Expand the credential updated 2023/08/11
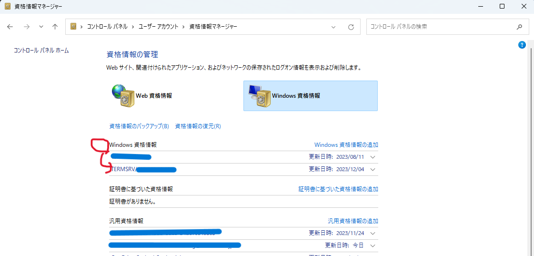 click(x=373, y=157)
